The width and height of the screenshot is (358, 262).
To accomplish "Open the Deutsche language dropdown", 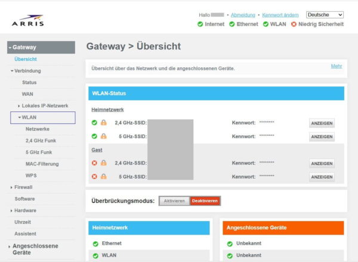I will coord(325,15).
